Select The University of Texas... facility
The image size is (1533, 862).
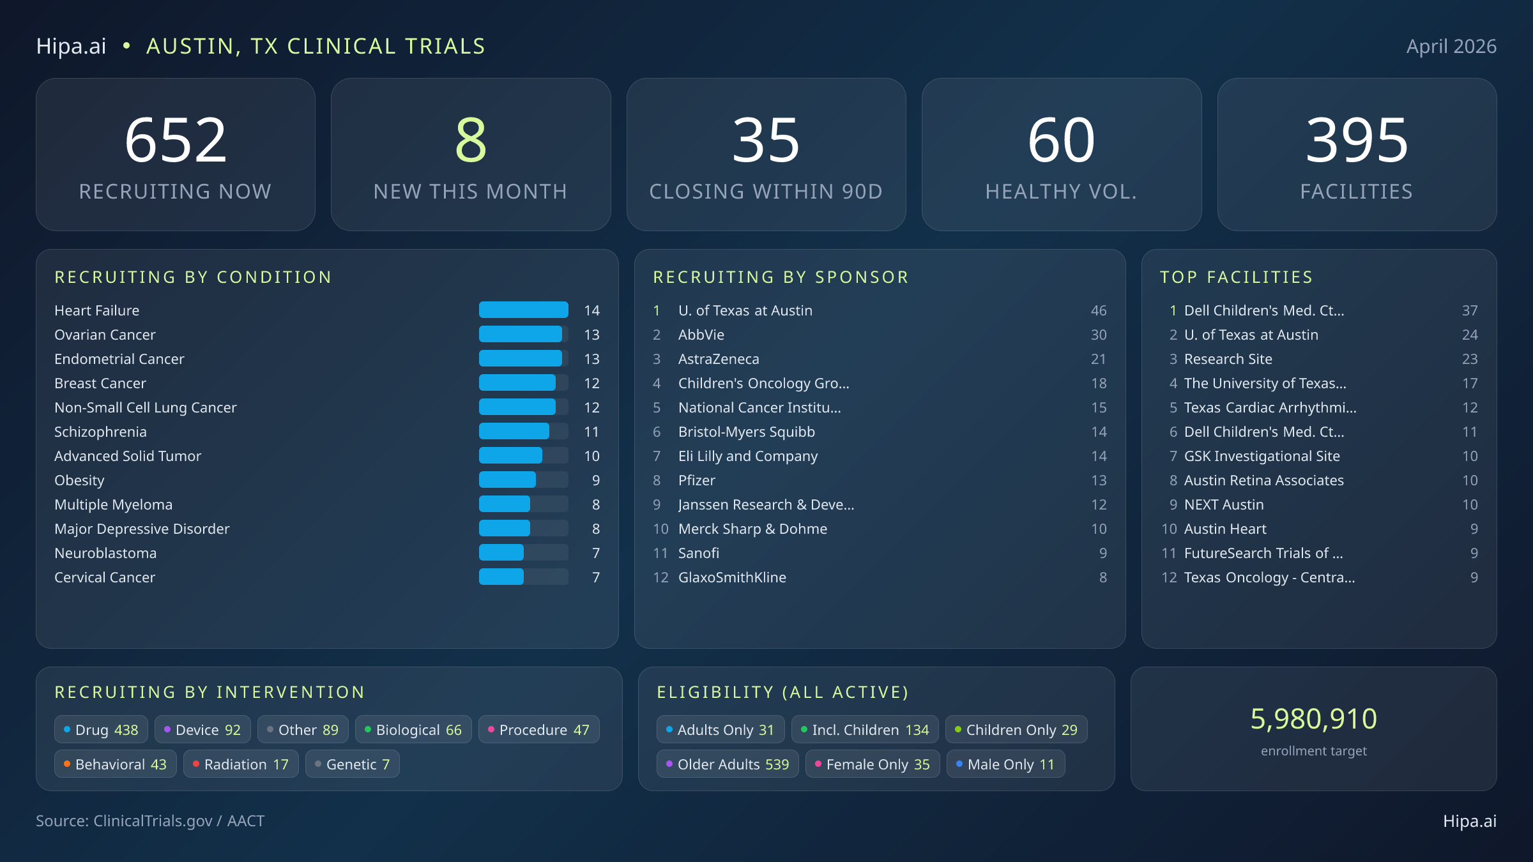point(1319,383)
